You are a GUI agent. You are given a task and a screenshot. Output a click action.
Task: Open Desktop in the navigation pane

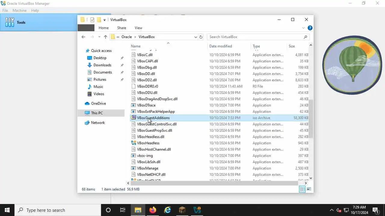[x=100, y=58]
